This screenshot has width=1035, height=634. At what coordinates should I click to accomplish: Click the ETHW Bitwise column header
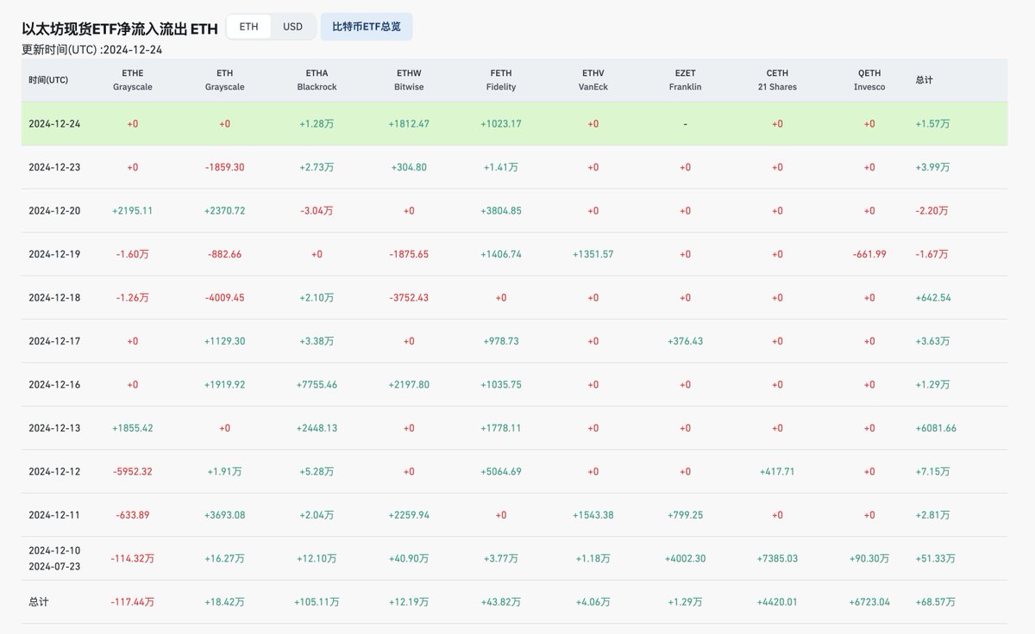point(409,80)
